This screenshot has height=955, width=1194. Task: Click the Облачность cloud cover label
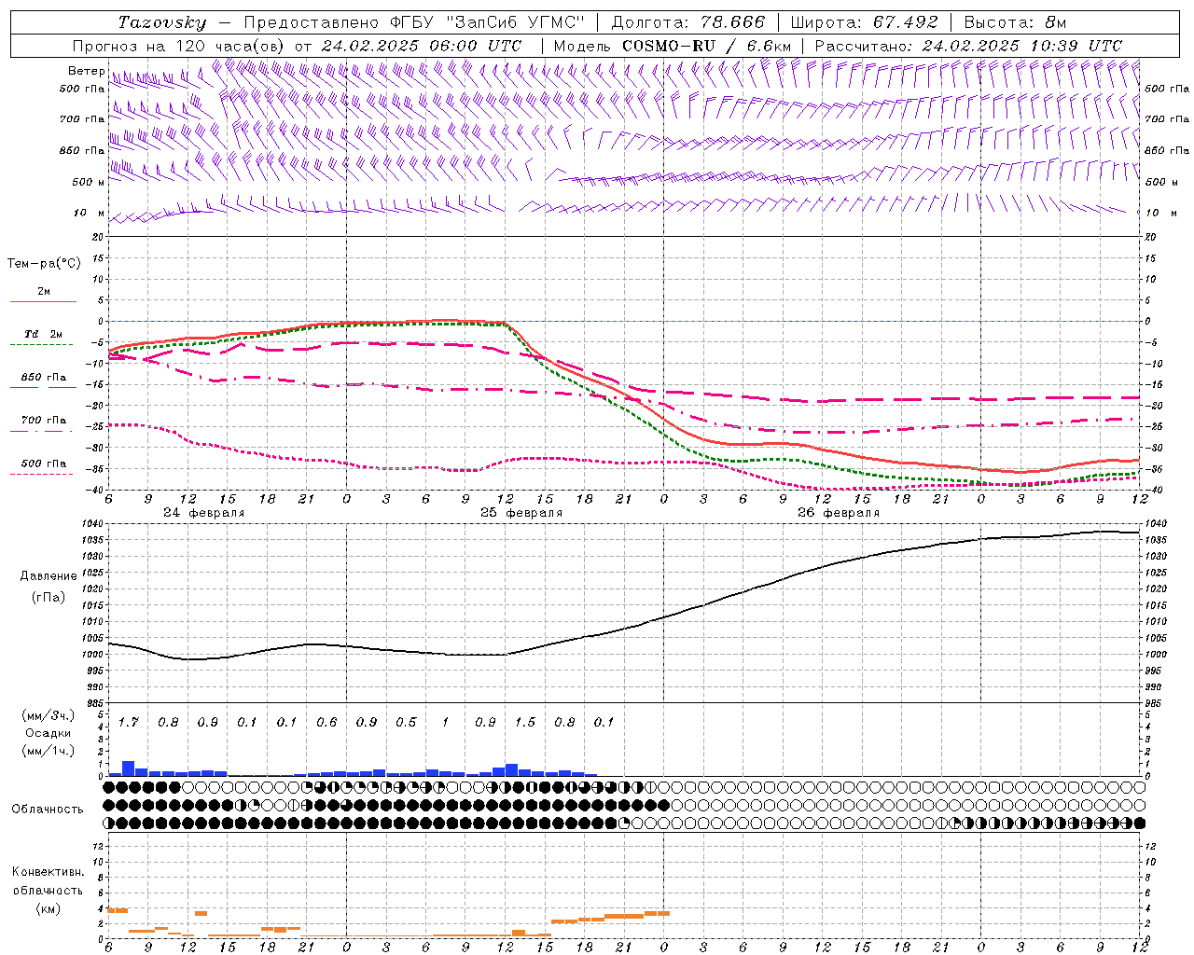tap(48, 809)
